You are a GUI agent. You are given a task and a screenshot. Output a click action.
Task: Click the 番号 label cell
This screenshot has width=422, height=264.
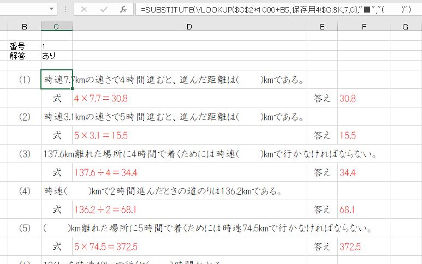coord(25,46)
